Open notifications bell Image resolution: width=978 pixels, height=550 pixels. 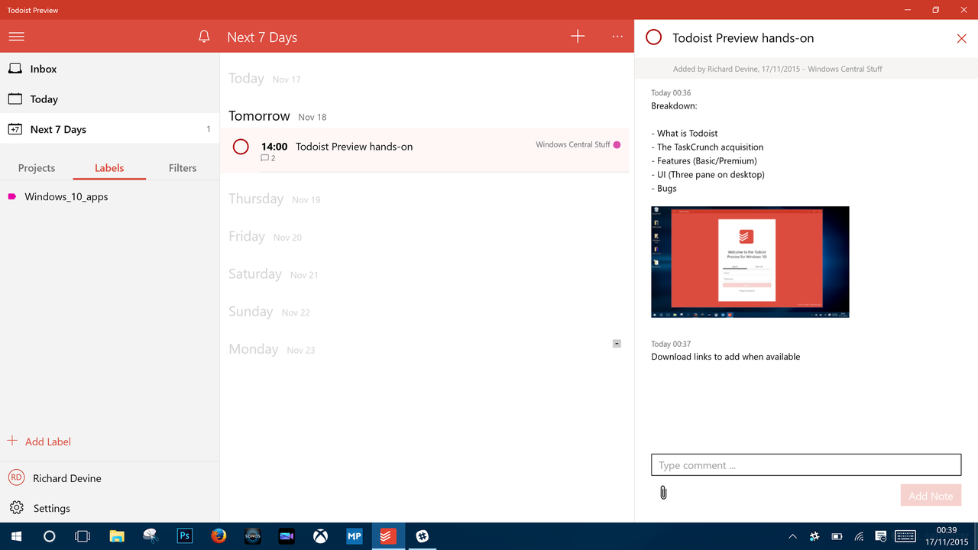click(x=204, y=37)
